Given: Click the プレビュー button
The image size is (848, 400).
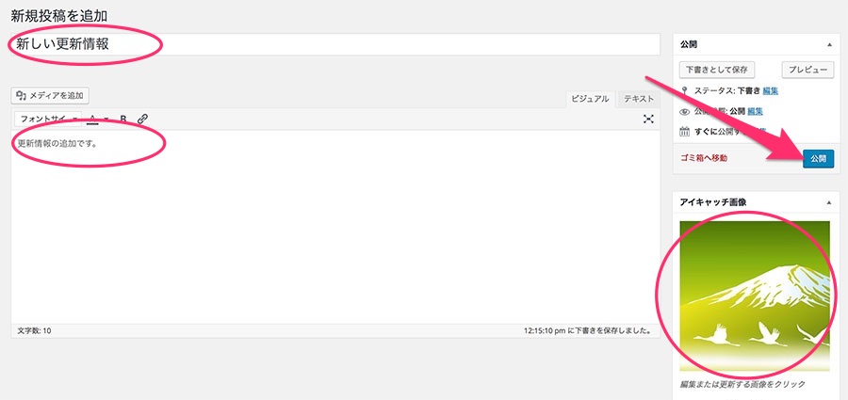Looking at the screenshot, I should [x=807, y=70].
